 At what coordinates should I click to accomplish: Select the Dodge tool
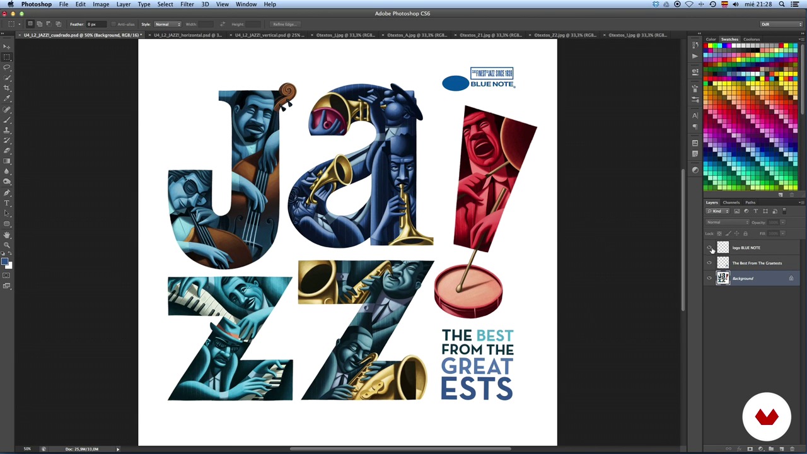pos(7,182)
